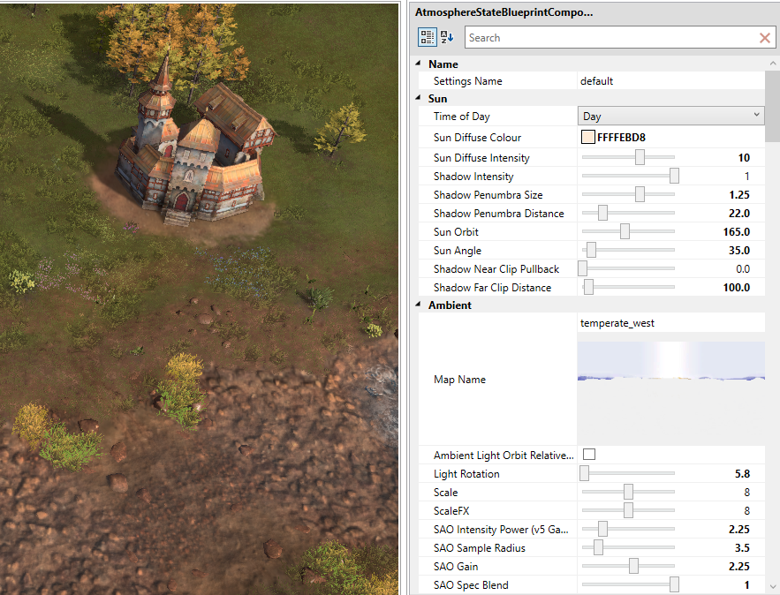
Task: Toggle Ambient Light Orbit Relative checkbox
Action: [589, 455]
